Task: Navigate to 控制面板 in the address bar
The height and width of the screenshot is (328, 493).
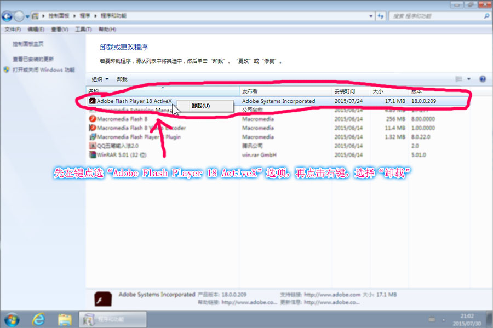Action: 59,16
